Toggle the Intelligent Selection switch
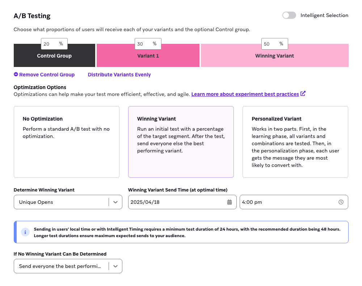 pos(289,15)
